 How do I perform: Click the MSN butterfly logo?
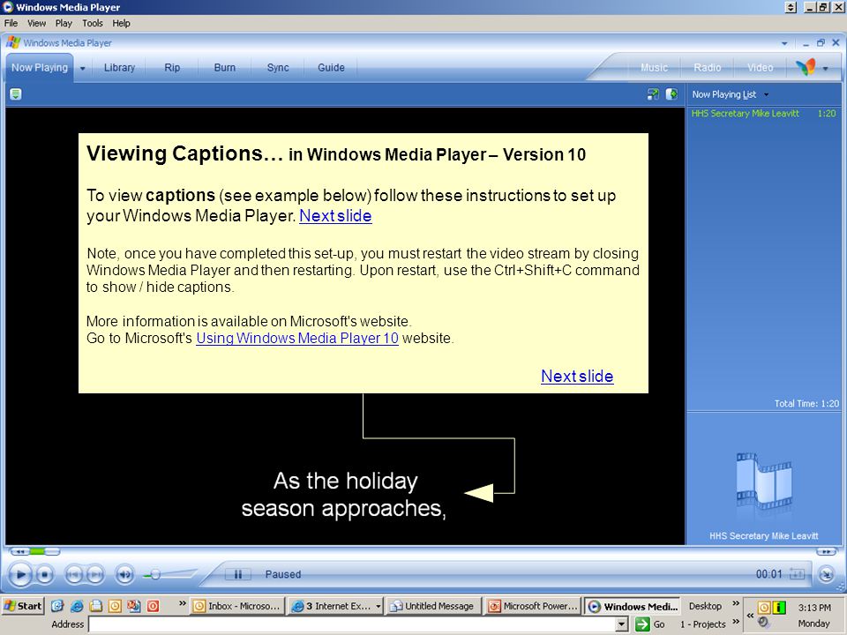(x=806, y=68)
